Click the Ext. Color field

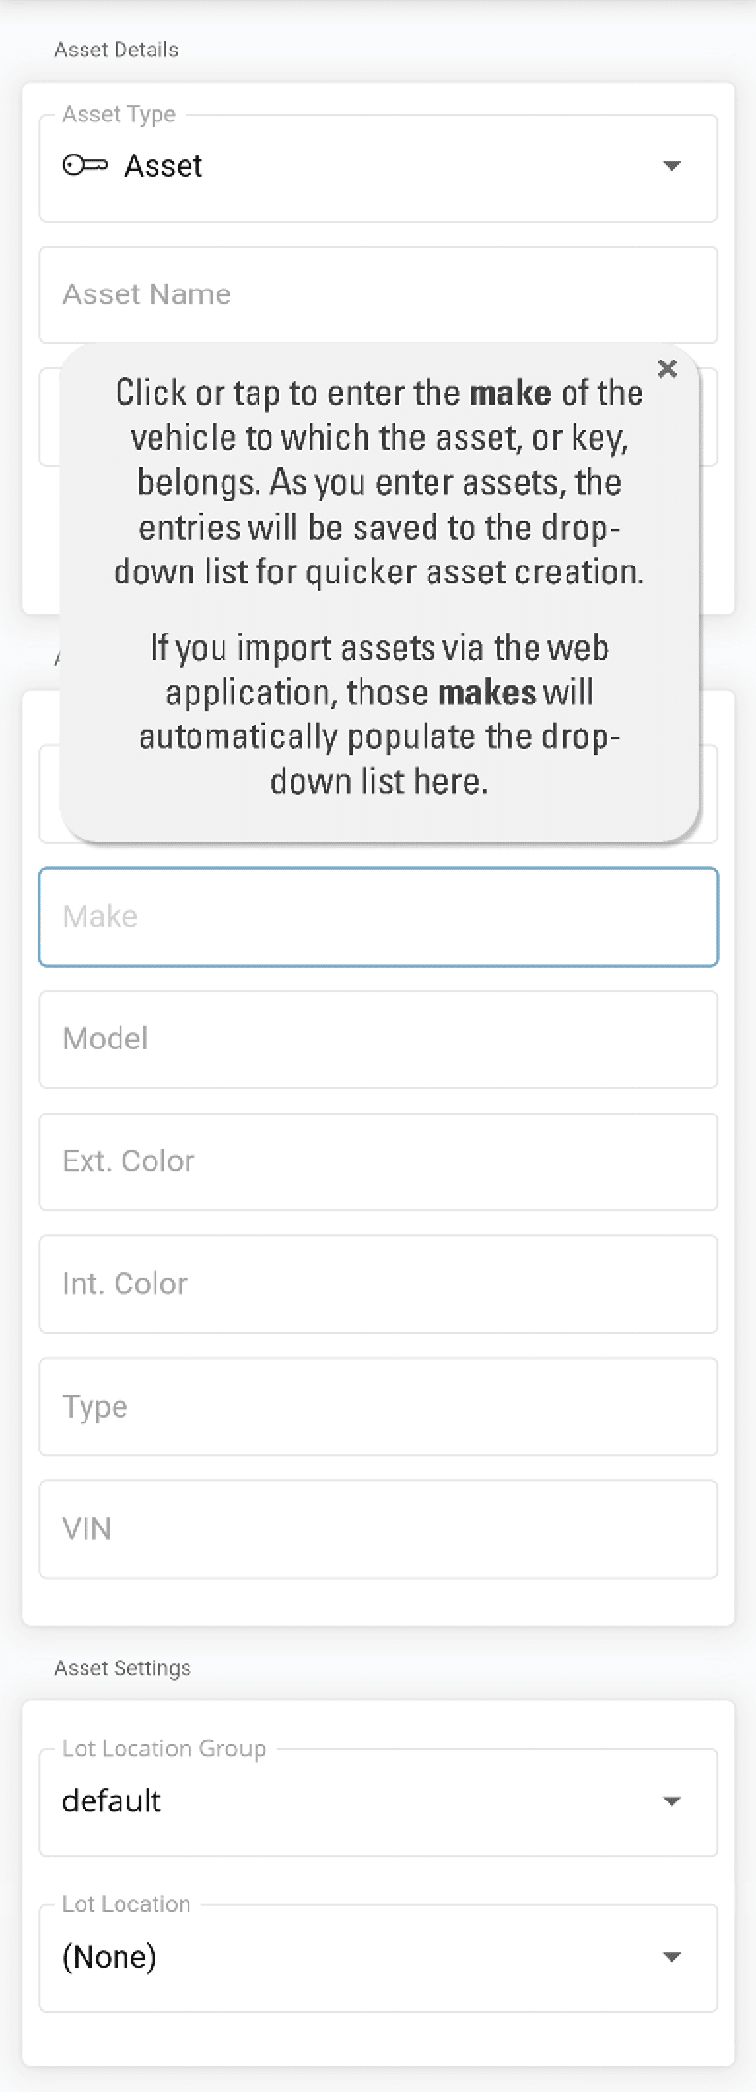coord(378,1161)
